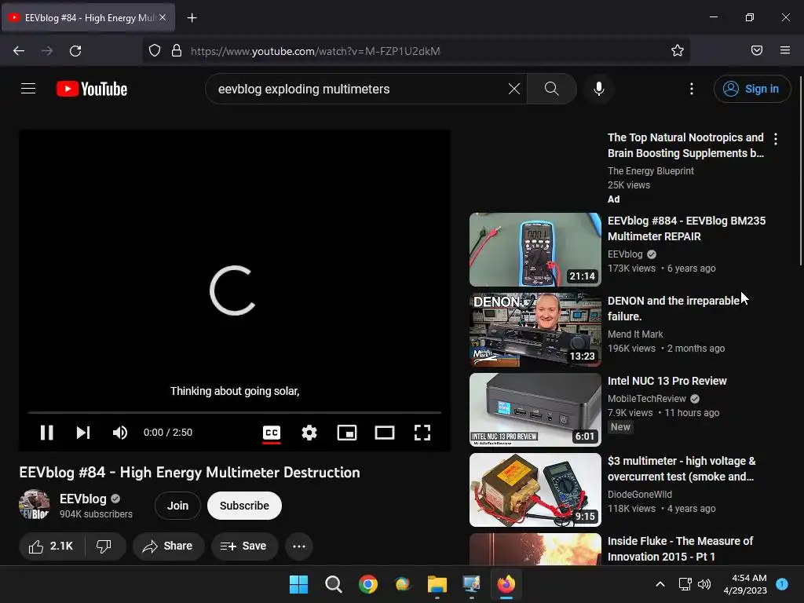
Task: Like the video with thumbs up
Action: (x=52, y=546)
